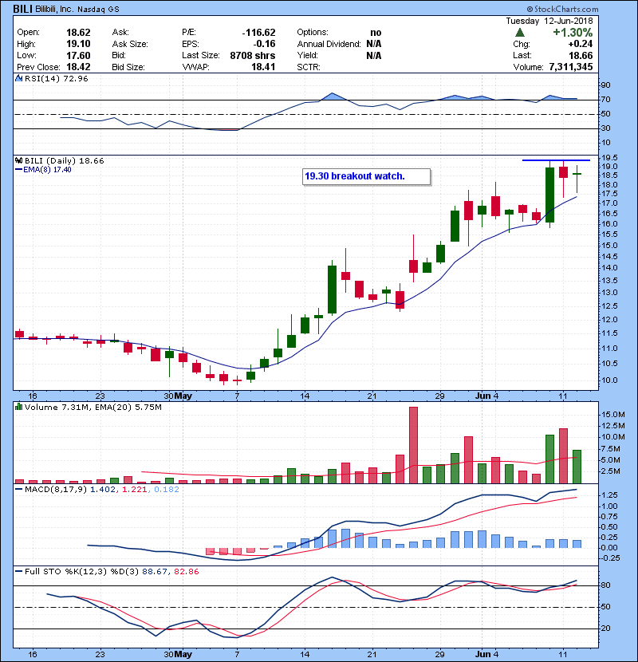Click the stochastic %D value 82.86

click(x=186, y=572)
